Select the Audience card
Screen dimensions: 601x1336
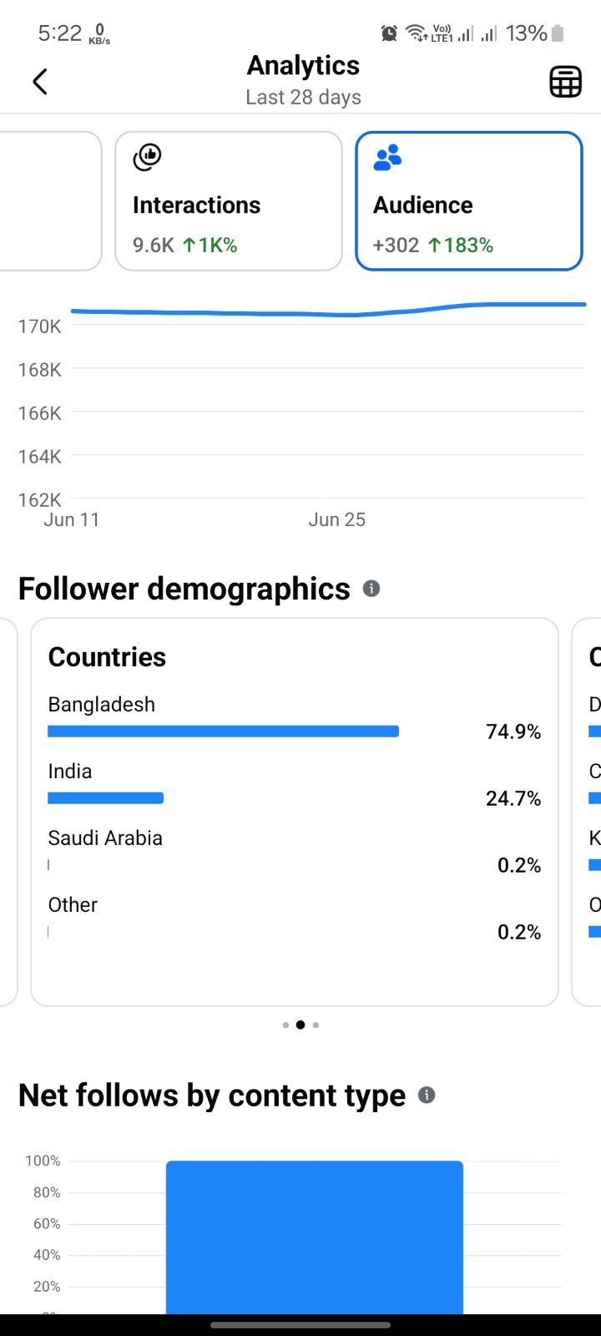point(469,201)
